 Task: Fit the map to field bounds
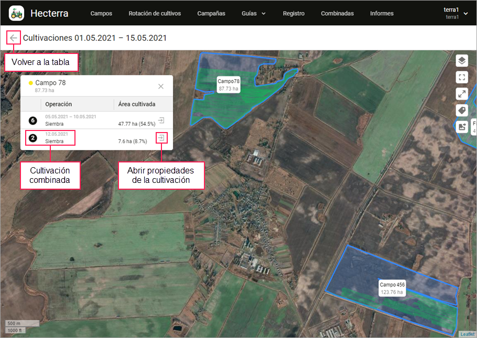(461, 78)
